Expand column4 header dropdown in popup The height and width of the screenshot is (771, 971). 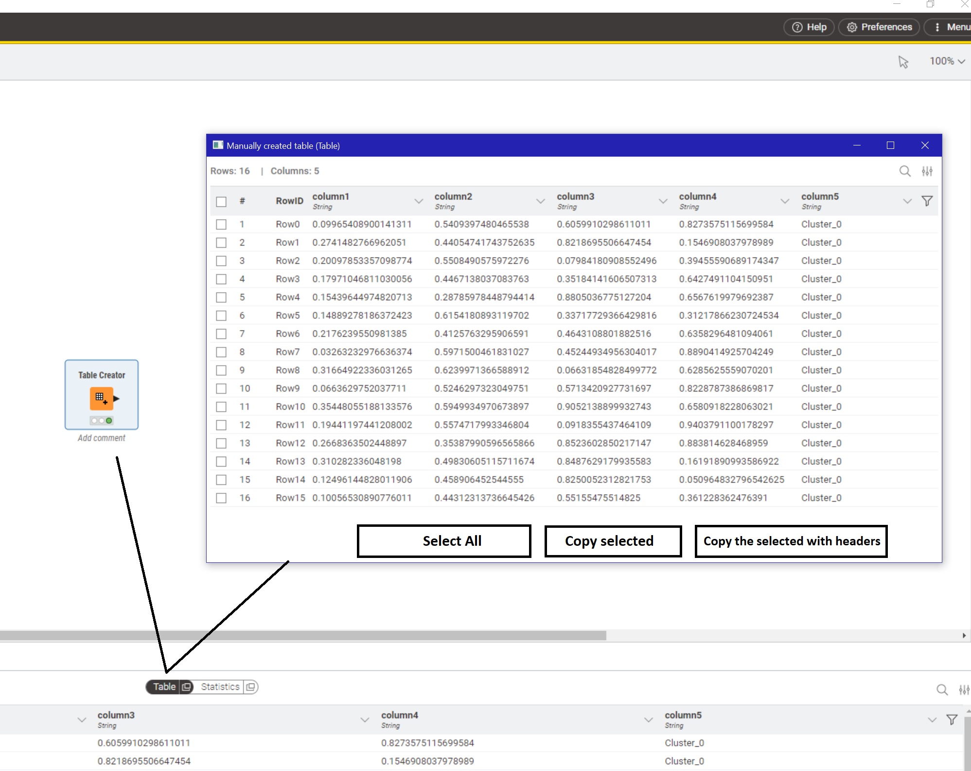pyautogui.click(x=785, y=201)
